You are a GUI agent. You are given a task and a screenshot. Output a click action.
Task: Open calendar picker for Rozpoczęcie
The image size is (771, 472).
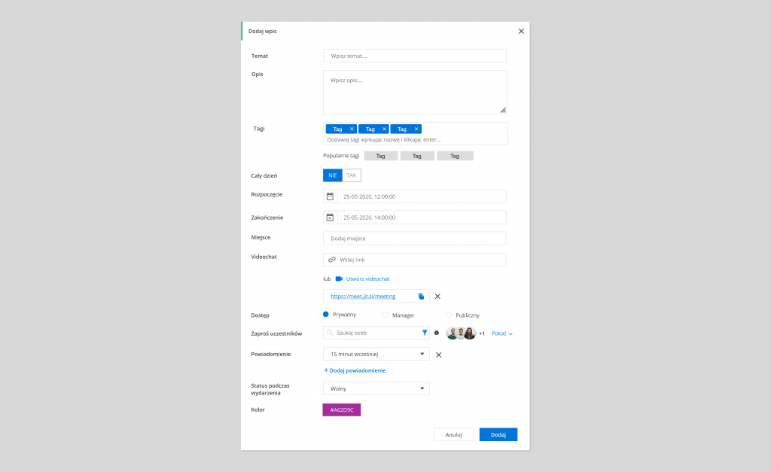click(330, 196)
